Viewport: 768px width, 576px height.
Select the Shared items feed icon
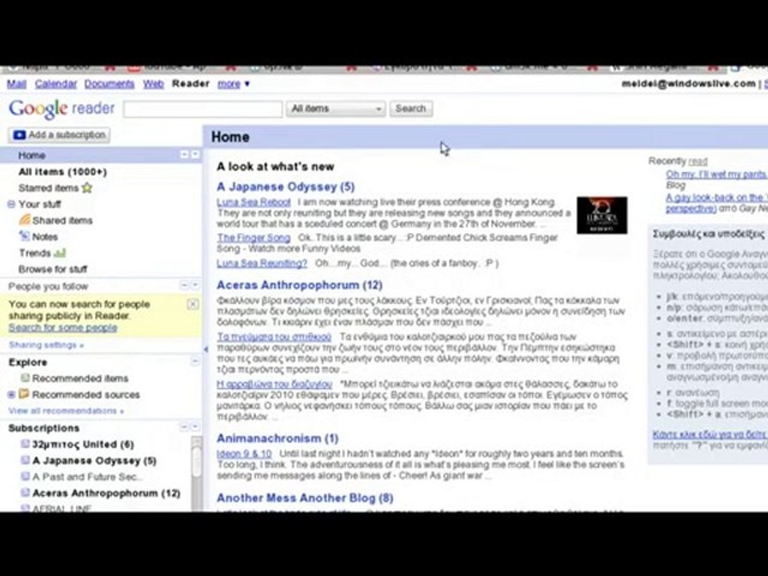point(25,220)
